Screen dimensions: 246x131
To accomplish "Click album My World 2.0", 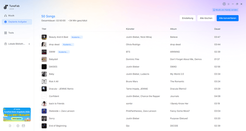I will [x=177, y=74].
